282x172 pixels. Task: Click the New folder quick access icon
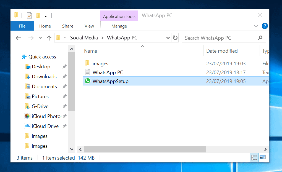coord(38,15)
